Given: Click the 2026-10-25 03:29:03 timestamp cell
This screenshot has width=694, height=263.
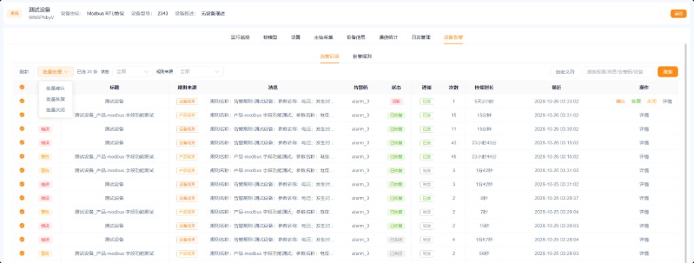Looking at the screenshot, I should 556,226.
